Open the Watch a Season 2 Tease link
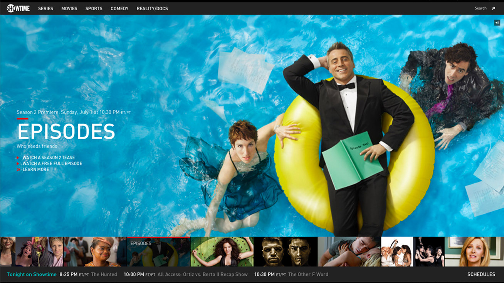504x283 pixels. [49, 157]
